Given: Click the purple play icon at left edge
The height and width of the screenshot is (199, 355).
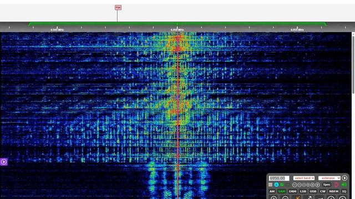Looking at the screenshot, I should (4, 162).
